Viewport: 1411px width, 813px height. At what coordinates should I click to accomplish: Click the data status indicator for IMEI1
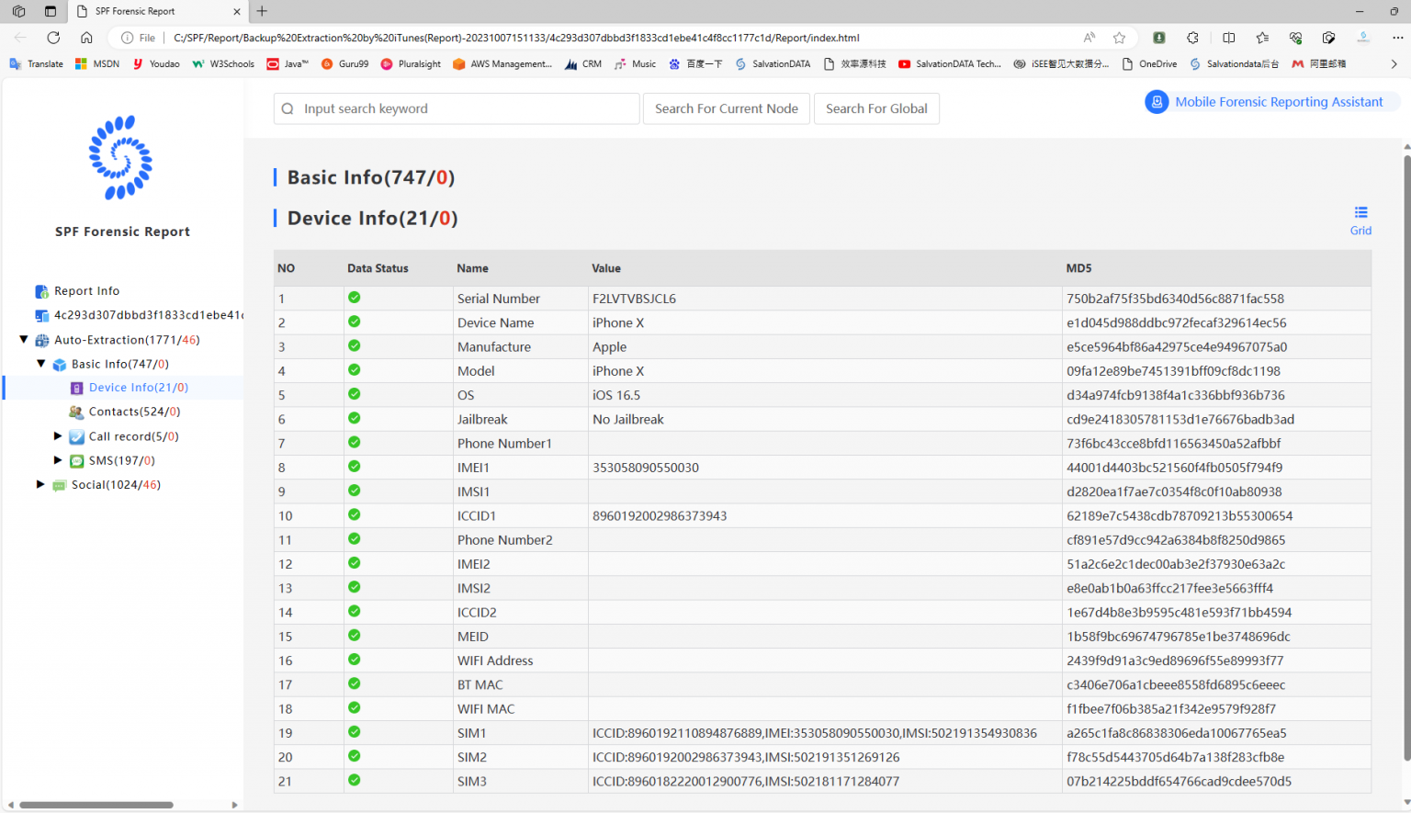(x=354, y=466)
